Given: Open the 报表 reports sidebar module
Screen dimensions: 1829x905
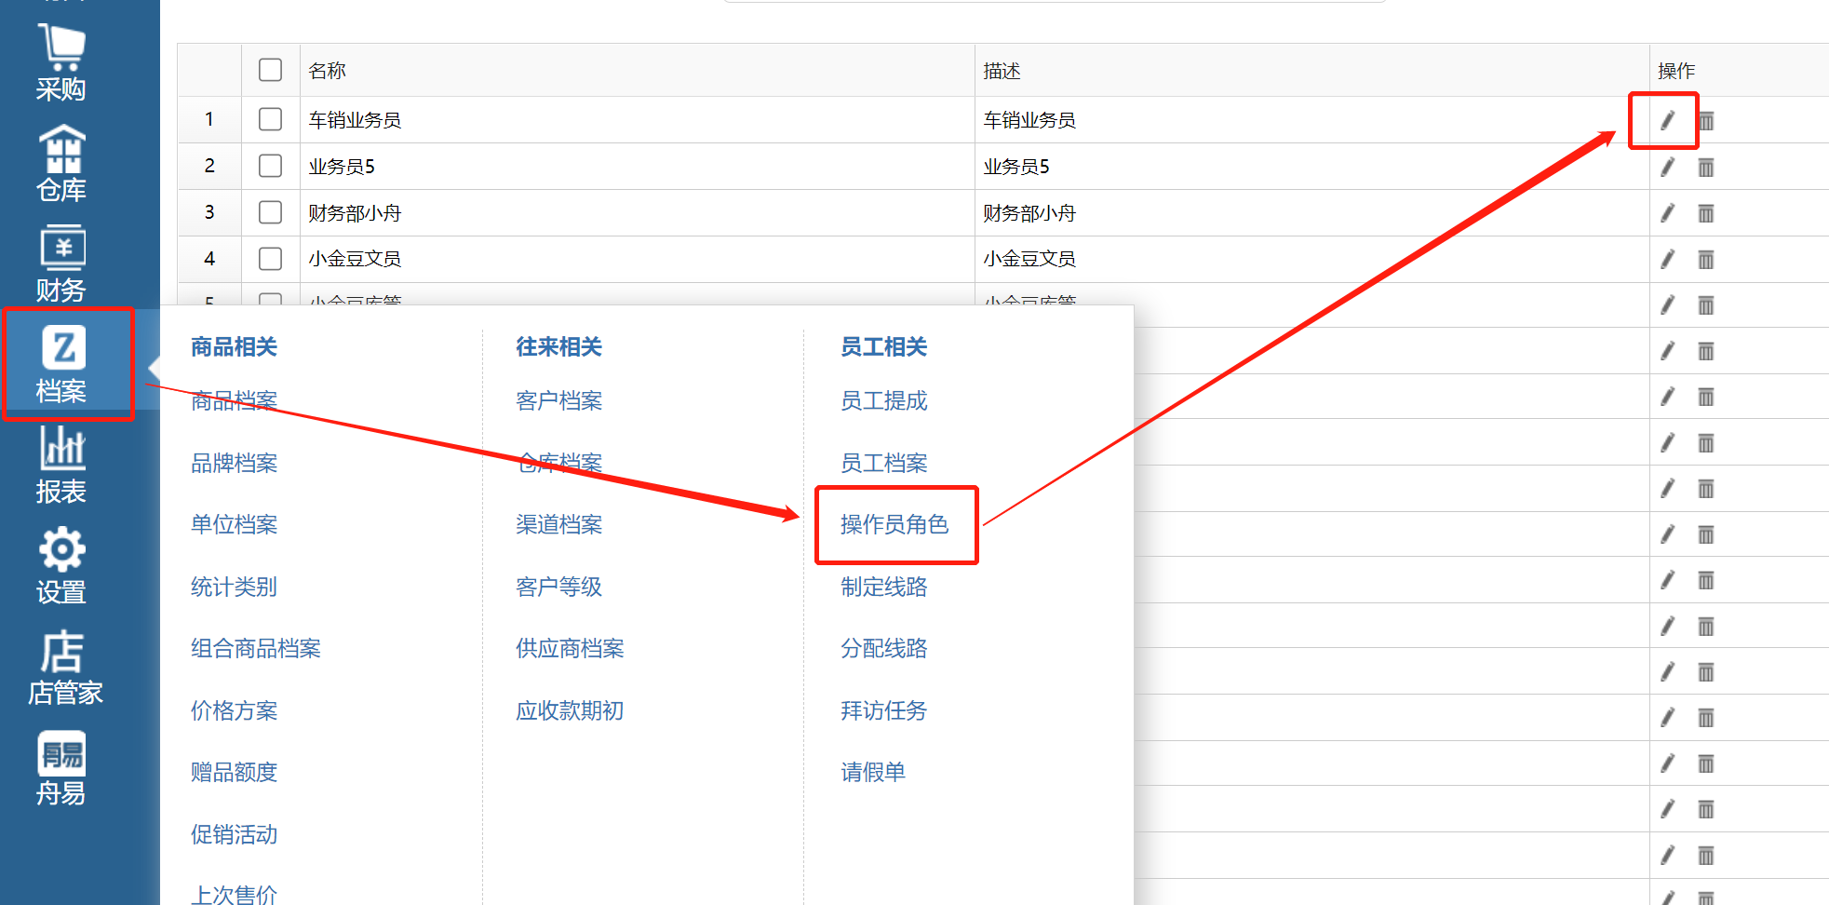Looking at the screenshot, I should pos(61,466).
